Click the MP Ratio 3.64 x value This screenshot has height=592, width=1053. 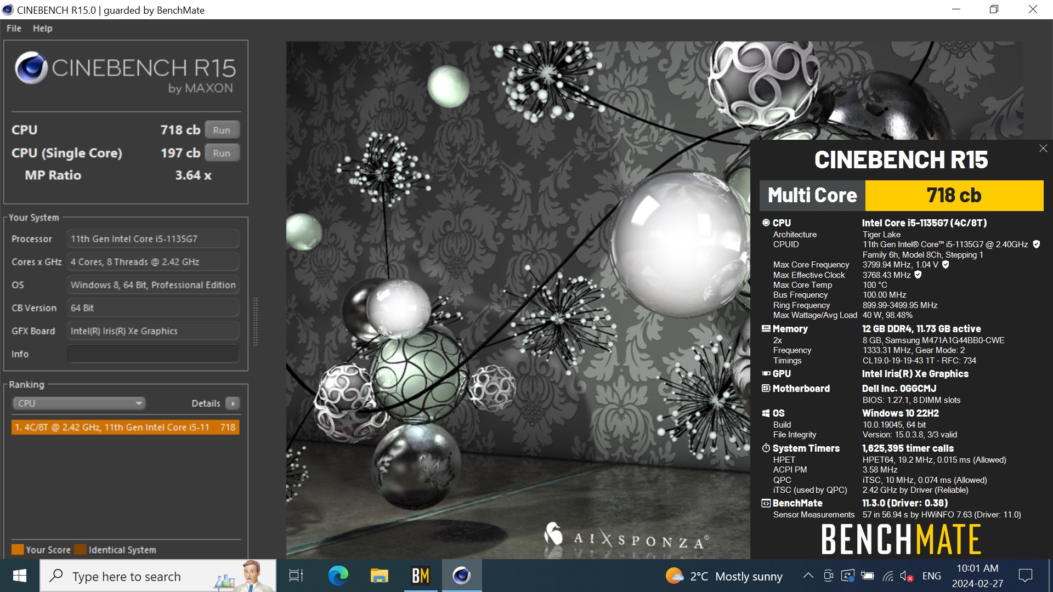pyautogui.click(x=193, y=175)
